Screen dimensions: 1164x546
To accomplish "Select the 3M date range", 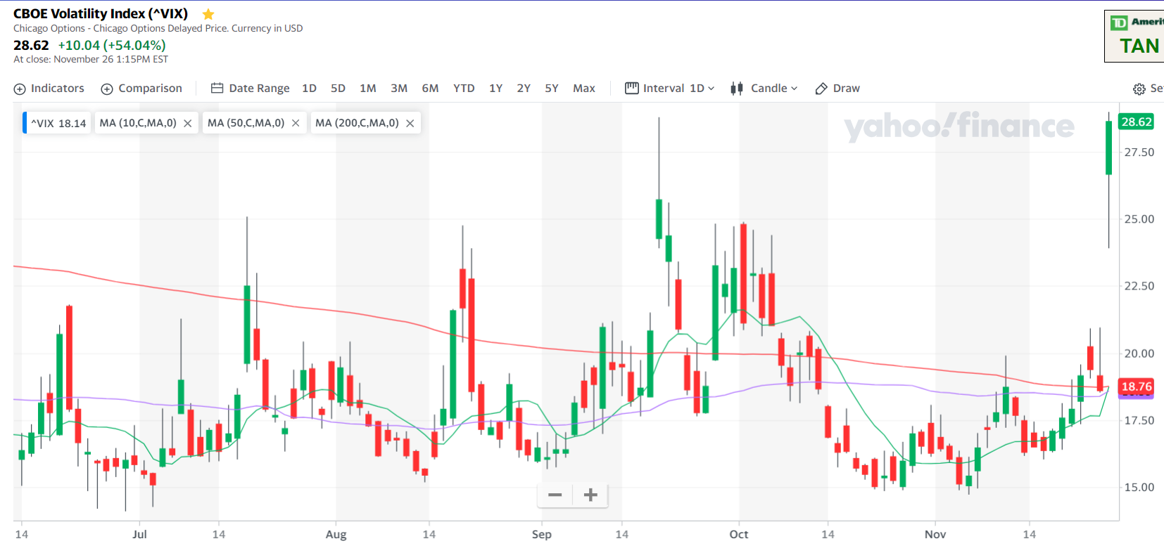I will (x=399, y=89).
